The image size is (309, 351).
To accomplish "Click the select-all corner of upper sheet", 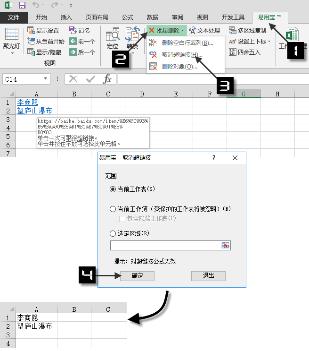I will pos(11,94).
